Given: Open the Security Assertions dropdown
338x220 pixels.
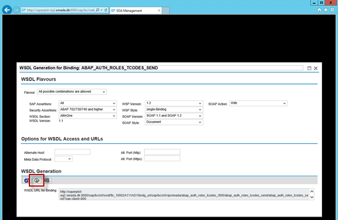Looking at the screenshot, I should pos(88,109).
